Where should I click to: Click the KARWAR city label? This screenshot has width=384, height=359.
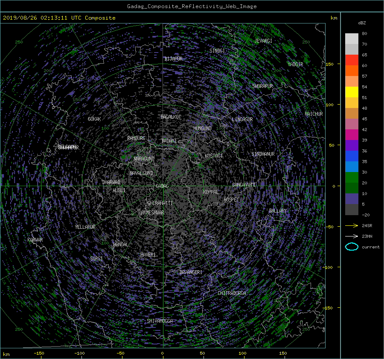(35, 240)
